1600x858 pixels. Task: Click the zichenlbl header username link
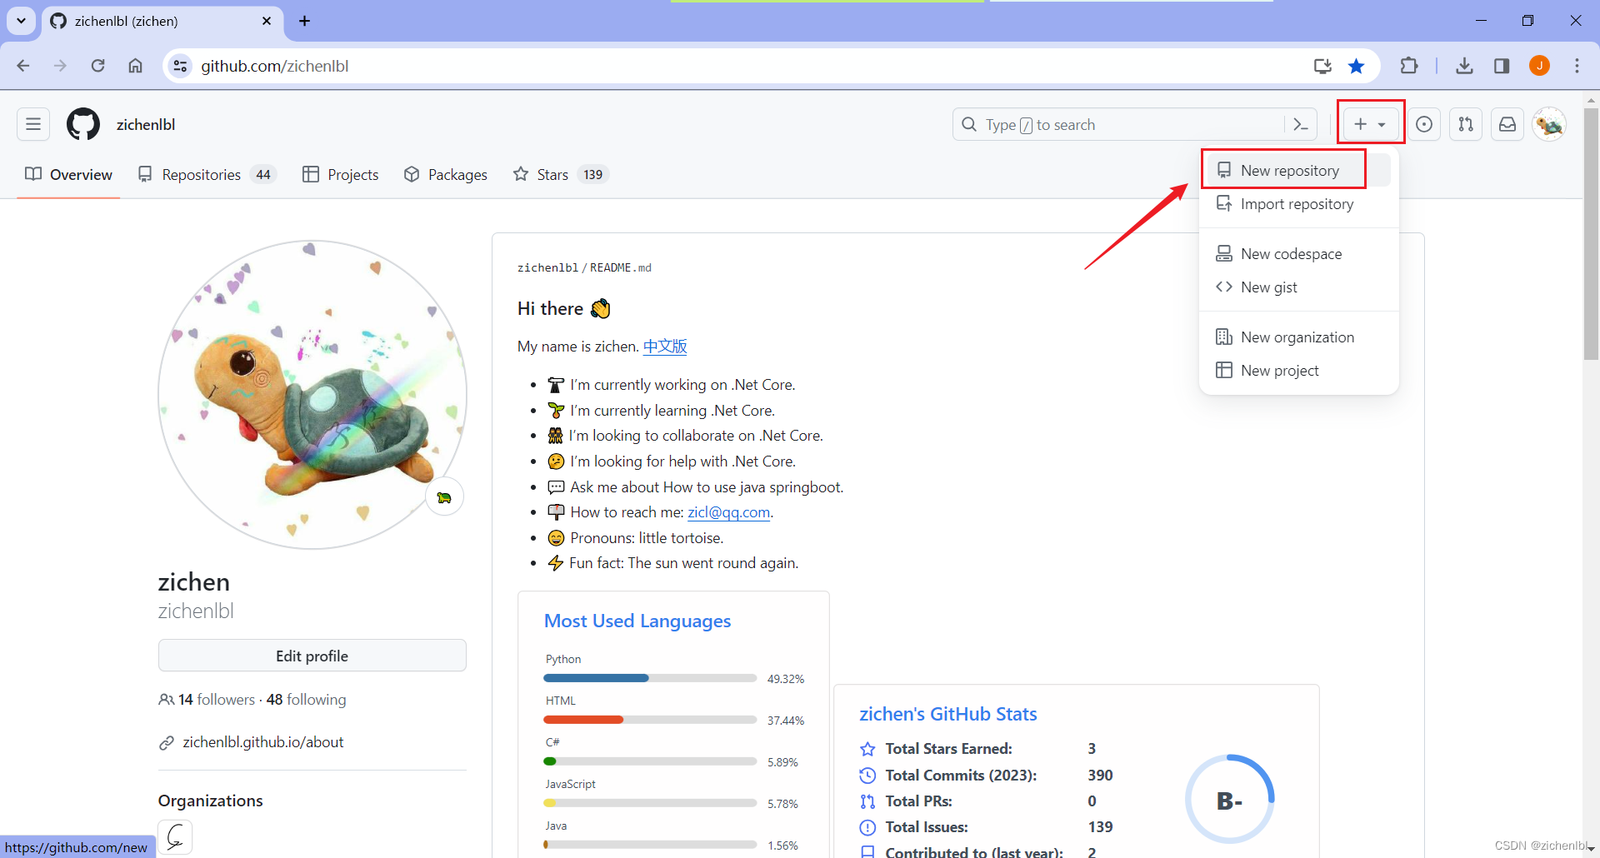click(x=146, y=124)
